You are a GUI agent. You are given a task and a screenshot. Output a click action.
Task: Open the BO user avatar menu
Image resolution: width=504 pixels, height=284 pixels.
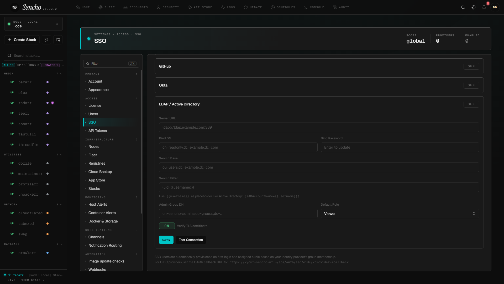tap(495, 7)
